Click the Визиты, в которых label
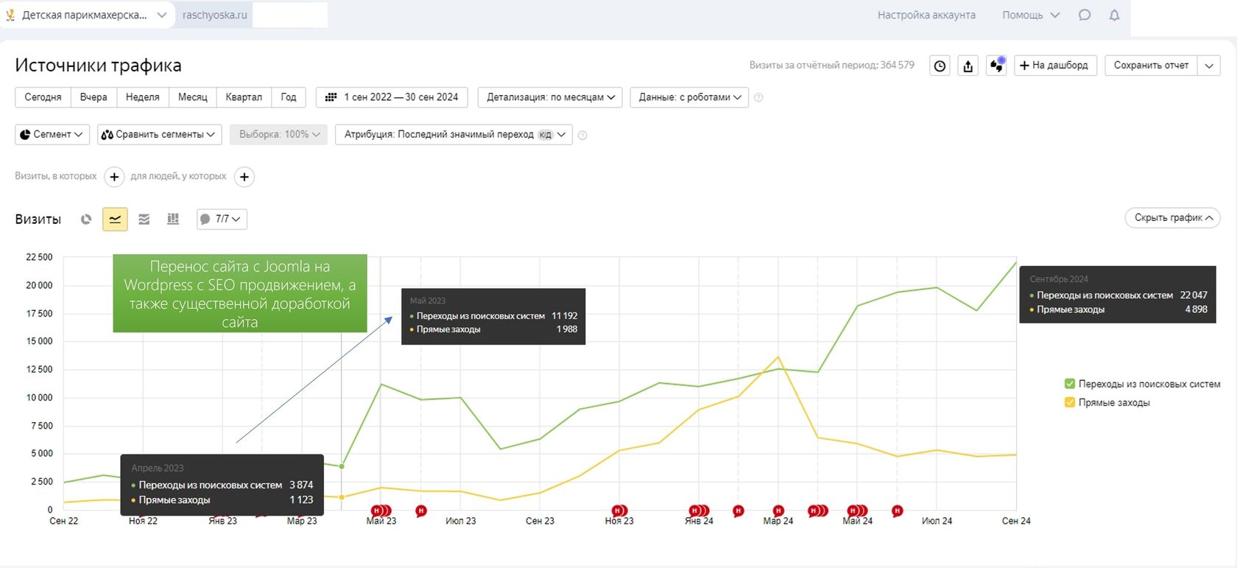This screenshot has width=1237, height=568. click(x=56, y=176)
